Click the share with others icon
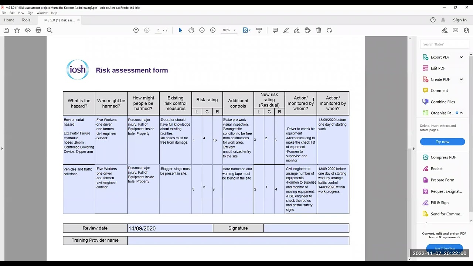 (x=466, y=30)
